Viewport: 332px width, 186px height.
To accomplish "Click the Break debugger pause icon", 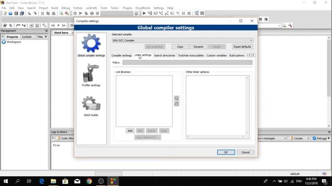I will coord(183,13).
